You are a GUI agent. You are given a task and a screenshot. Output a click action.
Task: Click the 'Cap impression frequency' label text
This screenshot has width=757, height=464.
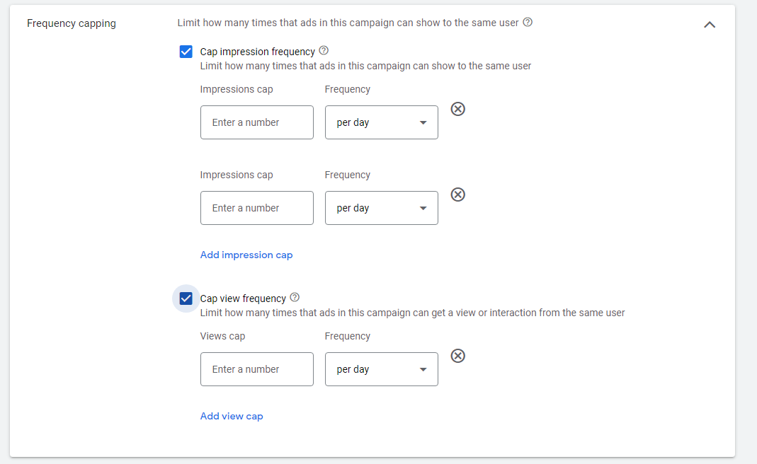click(x=257, y=52)
